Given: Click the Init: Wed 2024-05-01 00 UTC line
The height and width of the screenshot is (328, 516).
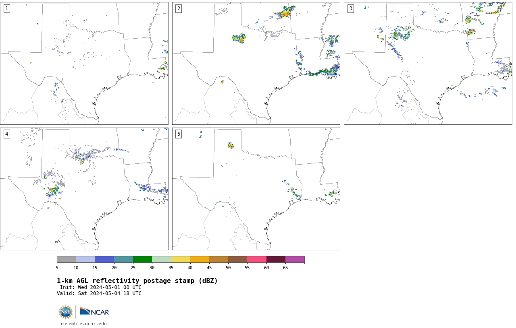Looking at the screenshot, I should click(101, 287).
